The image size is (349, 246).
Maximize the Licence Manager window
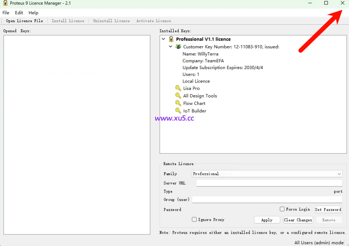(326, 3)
